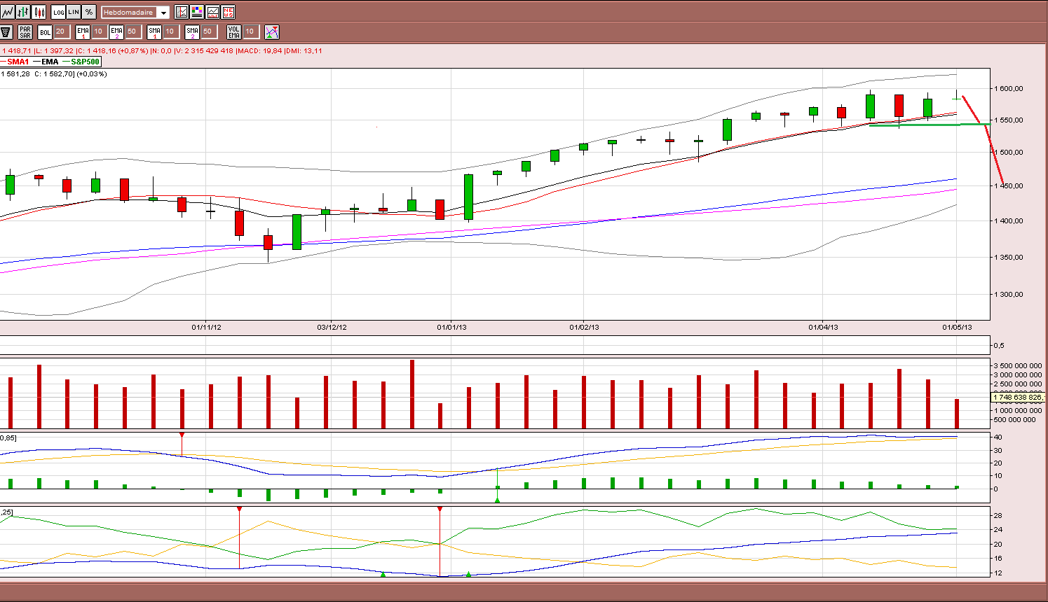Edit EMA 2 period field showing 50
This screenshot has height=602, width=1048.
coord(132,31)
